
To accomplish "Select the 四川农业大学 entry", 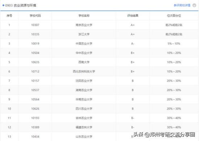I will coord(84,108).
